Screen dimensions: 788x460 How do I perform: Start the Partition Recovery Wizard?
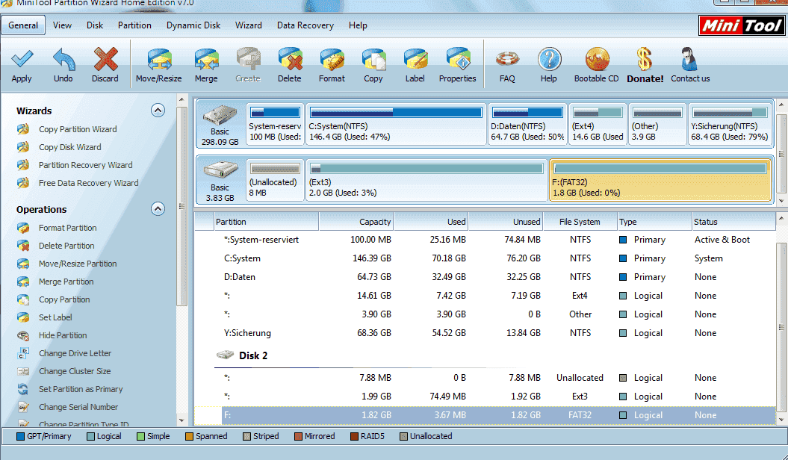pyautogui.click(x=85, y=165)
